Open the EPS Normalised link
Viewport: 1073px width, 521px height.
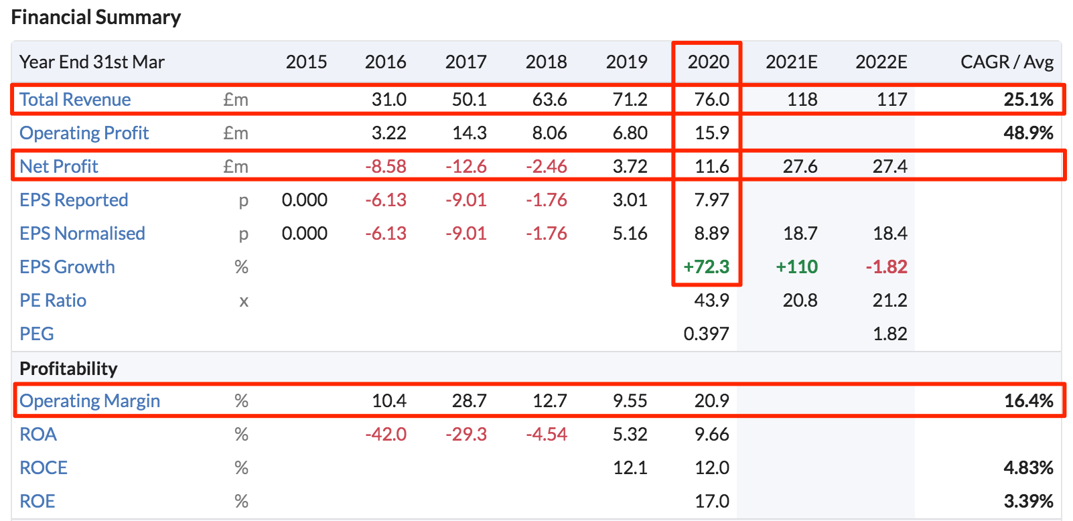(x=82, y=233)
